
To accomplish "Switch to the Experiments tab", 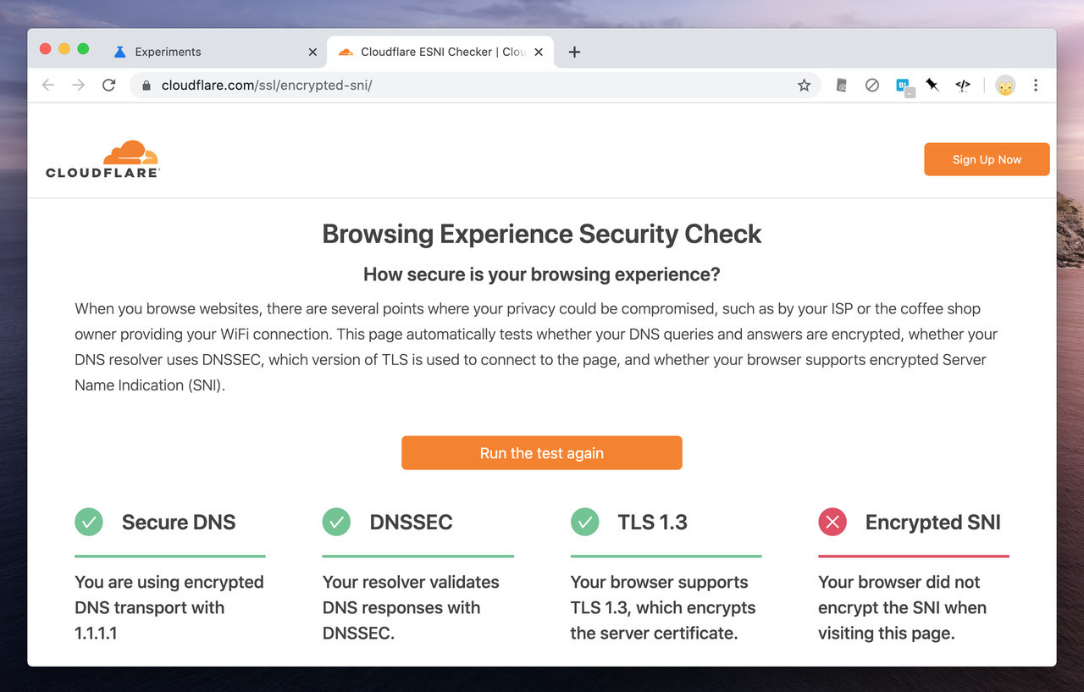I will click(168, 52).
